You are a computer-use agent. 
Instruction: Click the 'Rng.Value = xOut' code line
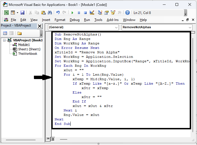(82, 115)
